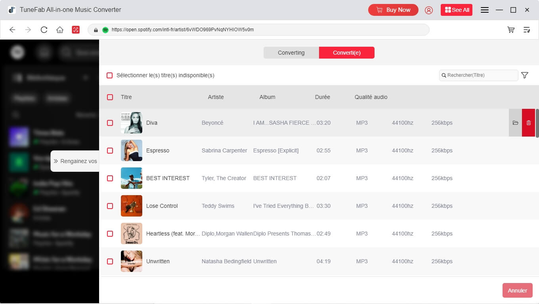Click the TuneFab app logo
The height and width of the screenshot is (304, 539).
pyautogui.click(x=12, y=10)
